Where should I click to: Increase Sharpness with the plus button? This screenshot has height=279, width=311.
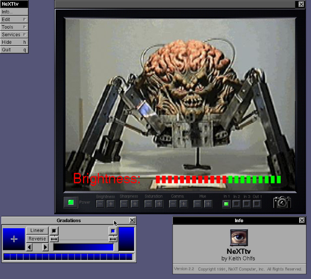[x=135, y=204]
